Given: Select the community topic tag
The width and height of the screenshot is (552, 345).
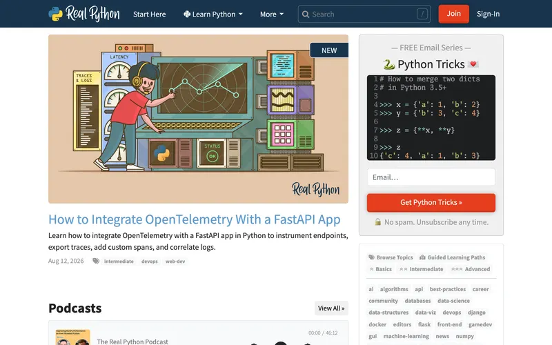Looking at the screenshot, I should coord(383,301).
